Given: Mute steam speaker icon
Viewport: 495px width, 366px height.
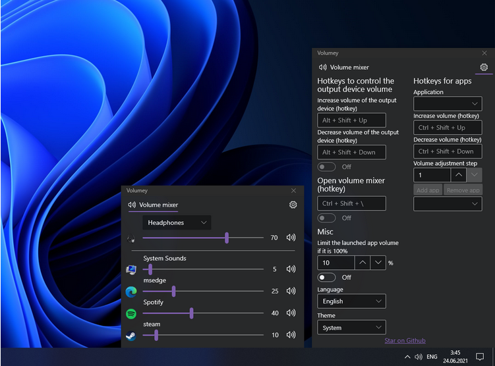Looking at the screenshot, I should point(291,334).
